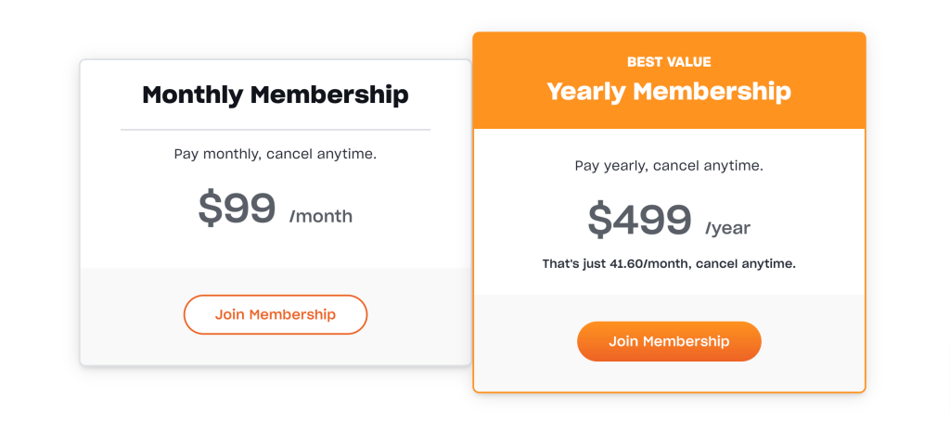Click the $499 price figure
Screen dimensions: 950x431
tap(640, 220)
